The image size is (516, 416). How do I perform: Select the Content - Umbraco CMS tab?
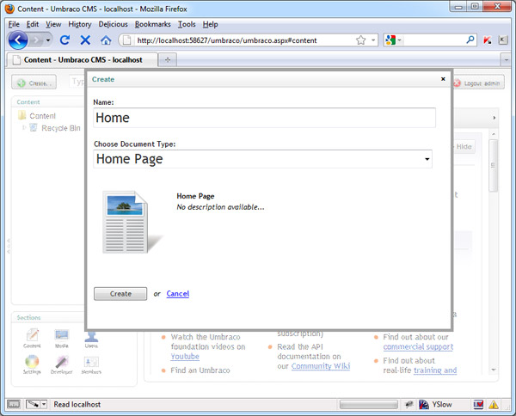(x=83, y=60)
